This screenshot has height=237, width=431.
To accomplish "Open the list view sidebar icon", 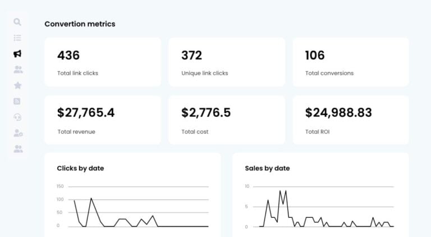I will 17,38.
